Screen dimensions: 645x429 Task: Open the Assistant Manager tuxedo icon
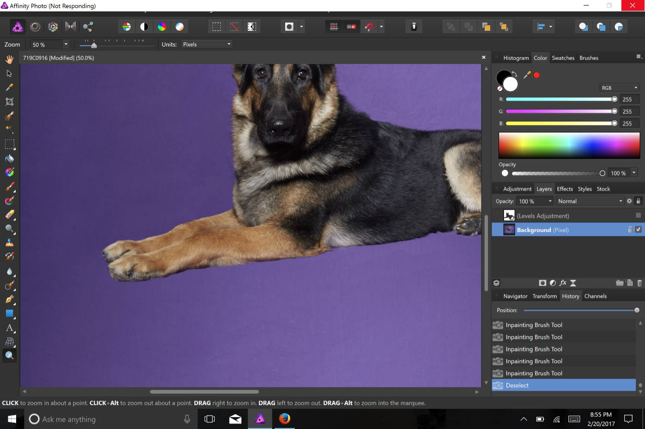tap(414, 27)
